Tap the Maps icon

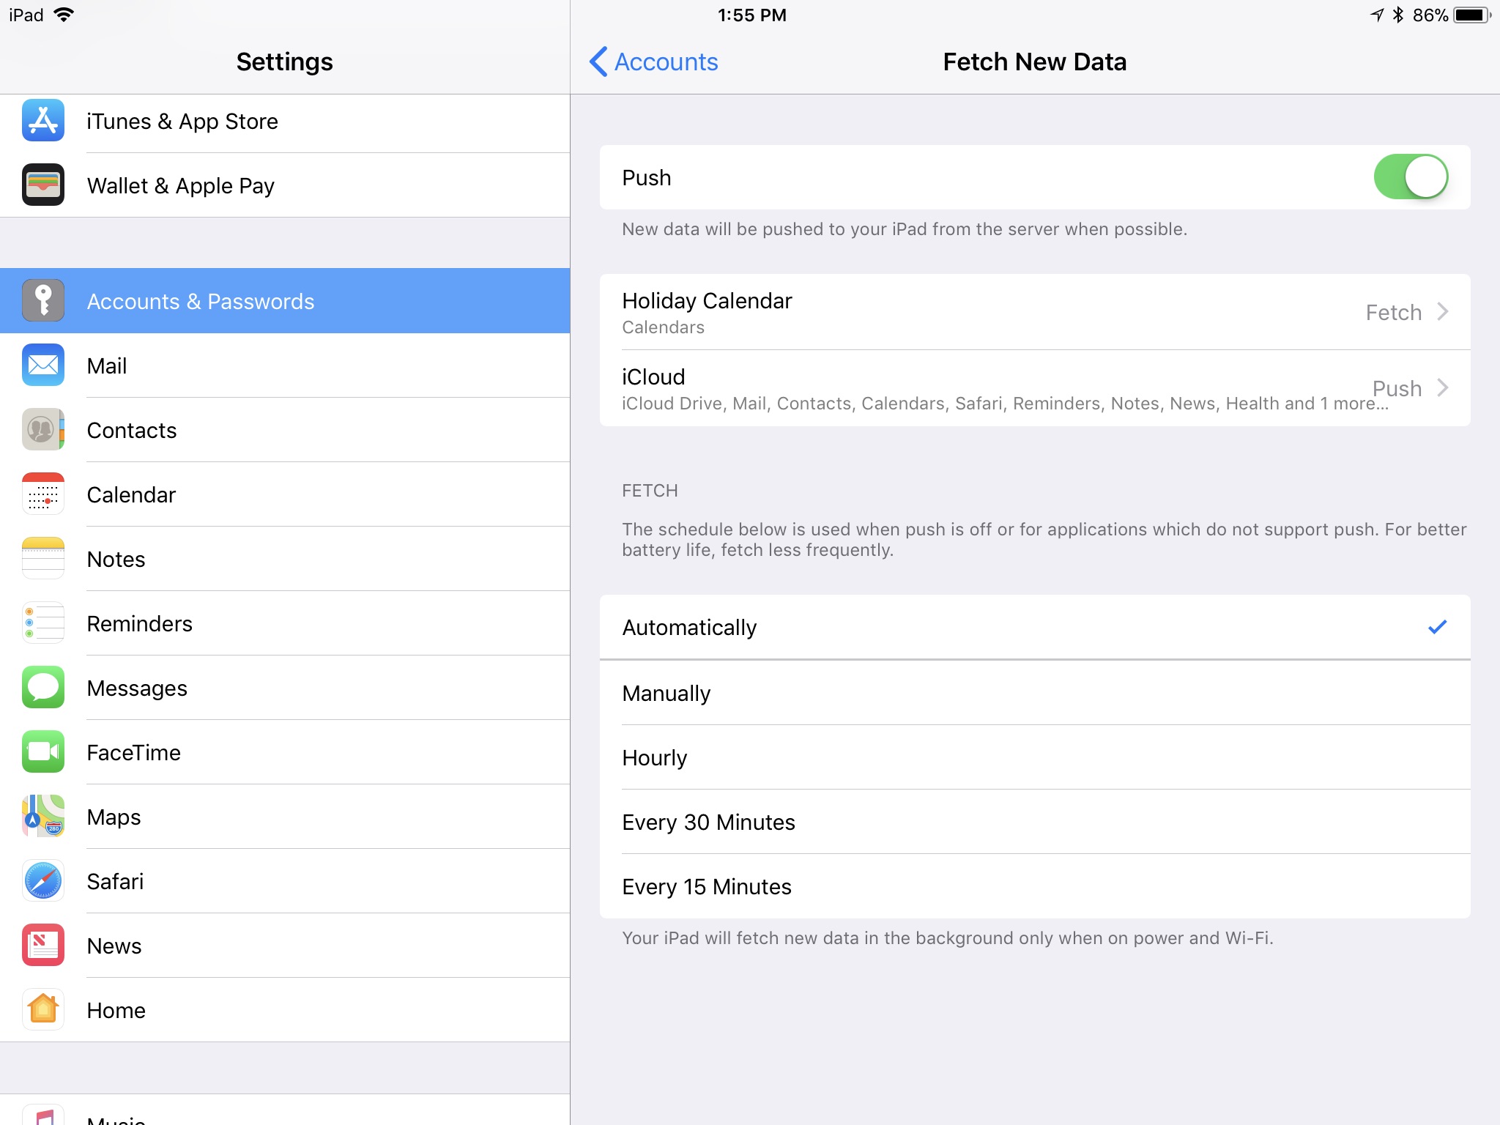[43, 816]
